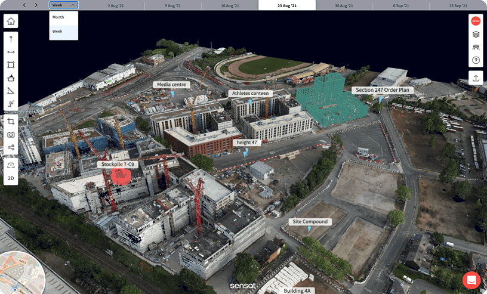Viewport: 487px width, 294px height.
Task: Click the Athletes canteen blue pin marker
Action: pyautogui.click(x=250, y=102)
